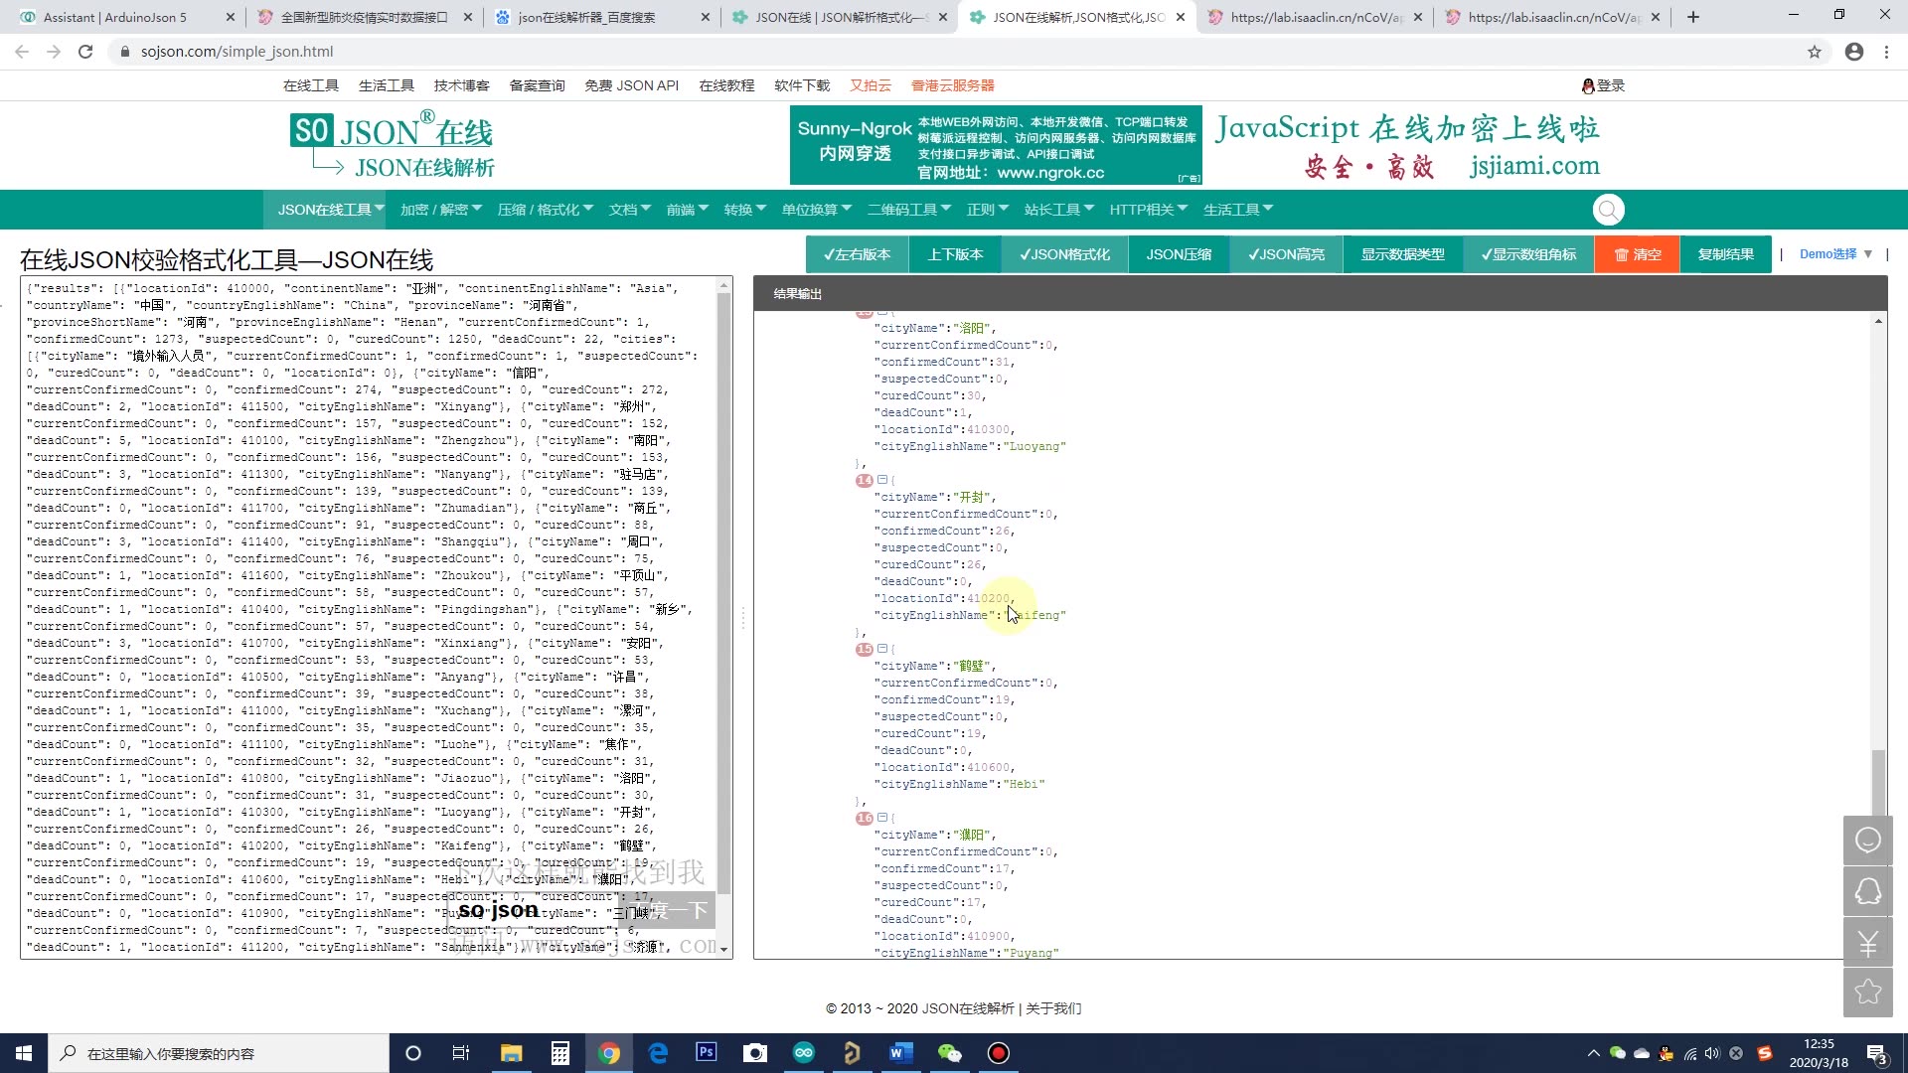Viewport: 1908px width, 1073px height.
Task: Collapse array item 16 node
Action: pyautogui.click(x=881, y=818)
